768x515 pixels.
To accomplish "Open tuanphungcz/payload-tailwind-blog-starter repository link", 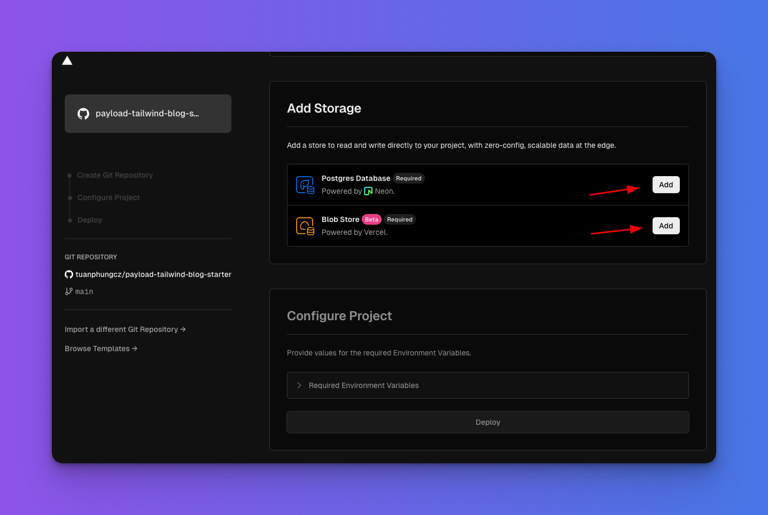I will click(x=153, y=274).
